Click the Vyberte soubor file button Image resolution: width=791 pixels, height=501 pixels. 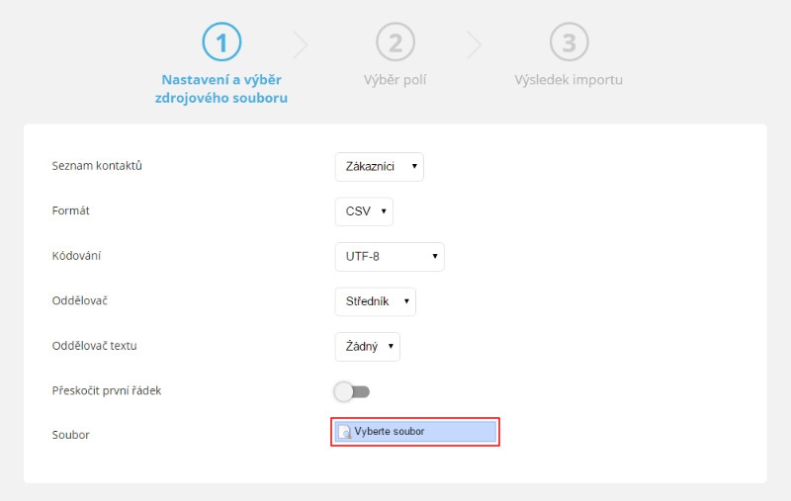[415, 432]
